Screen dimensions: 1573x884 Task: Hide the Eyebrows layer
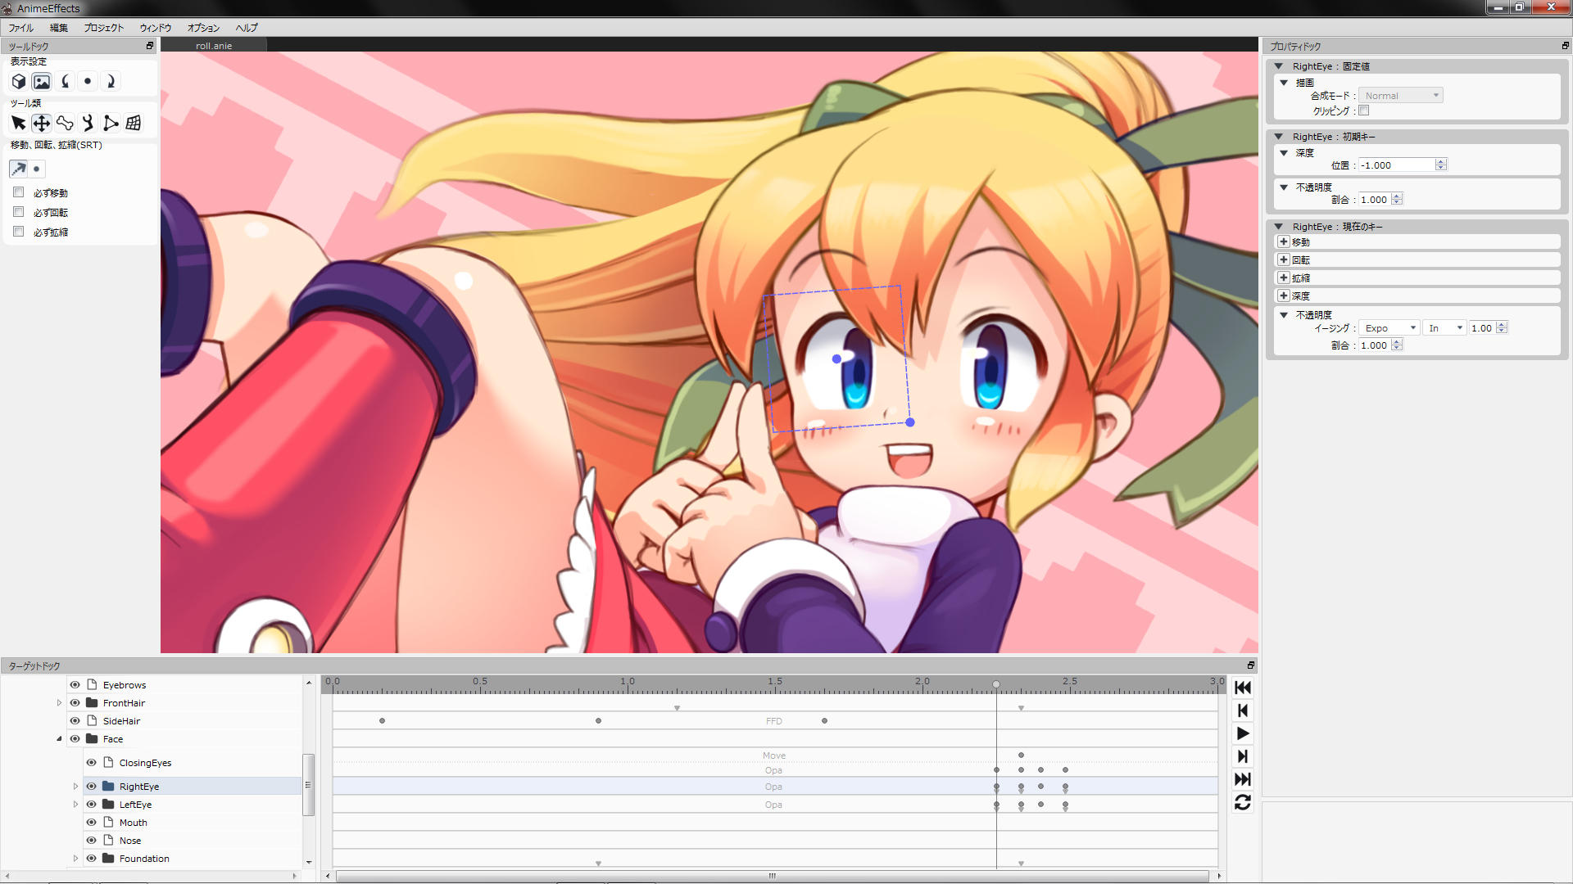tap(75, 685)
